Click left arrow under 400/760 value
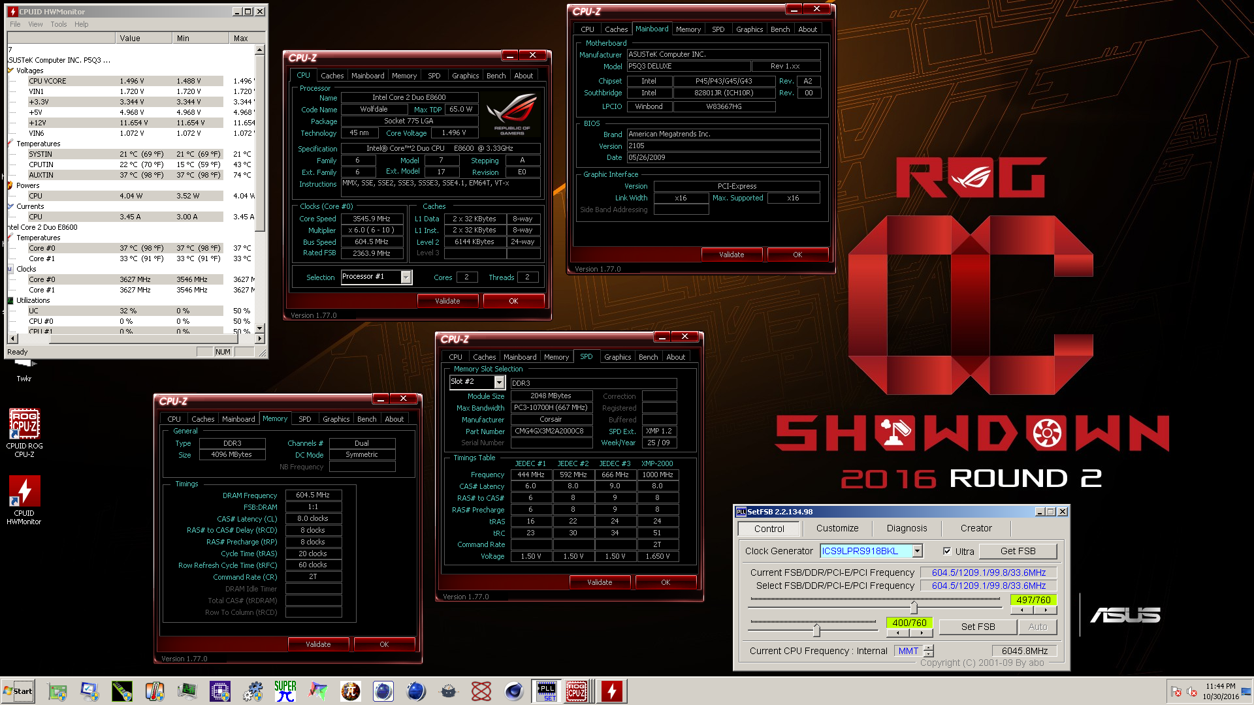Screen dimensions: 1254x705 click(898, 633)
